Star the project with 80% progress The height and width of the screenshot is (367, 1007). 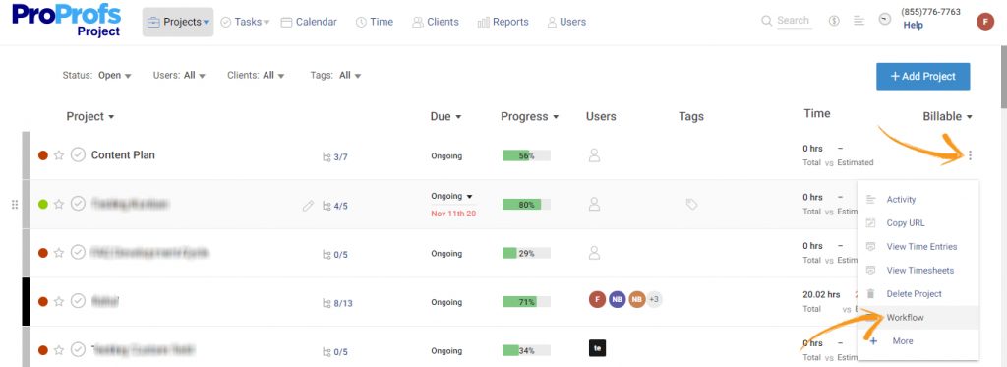(x=59, y=204)
